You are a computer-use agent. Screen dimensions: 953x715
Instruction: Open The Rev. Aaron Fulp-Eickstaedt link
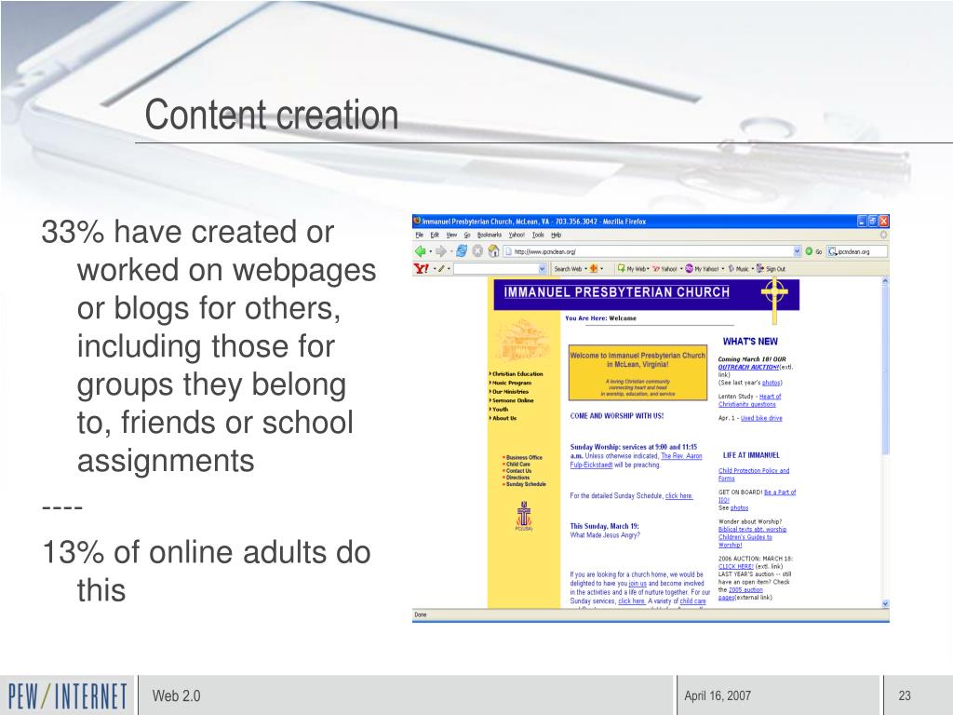637,460
